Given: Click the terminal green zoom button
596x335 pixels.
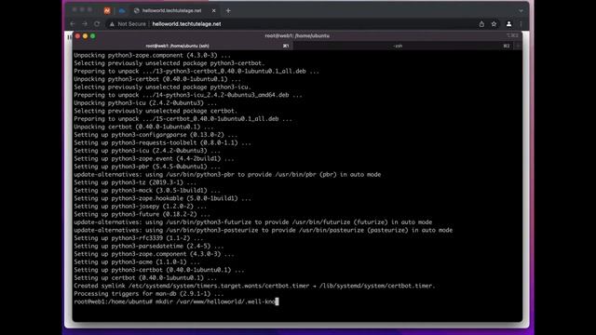Looking at the screenshot, I should (x=93, y=36).
